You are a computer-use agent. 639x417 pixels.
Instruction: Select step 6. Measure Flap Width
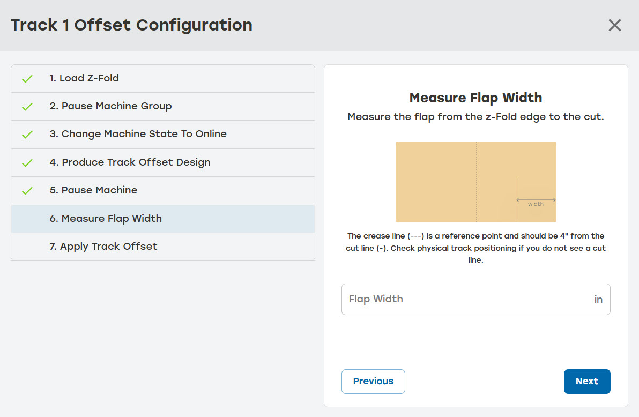click(x=163, y=219)
